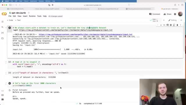Click the Colab CO logo
This screenshot has height=105, width=186.
(4, 14)
